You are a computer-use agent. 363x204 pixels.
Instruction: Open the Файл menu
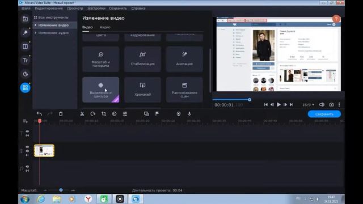(26, 8)
